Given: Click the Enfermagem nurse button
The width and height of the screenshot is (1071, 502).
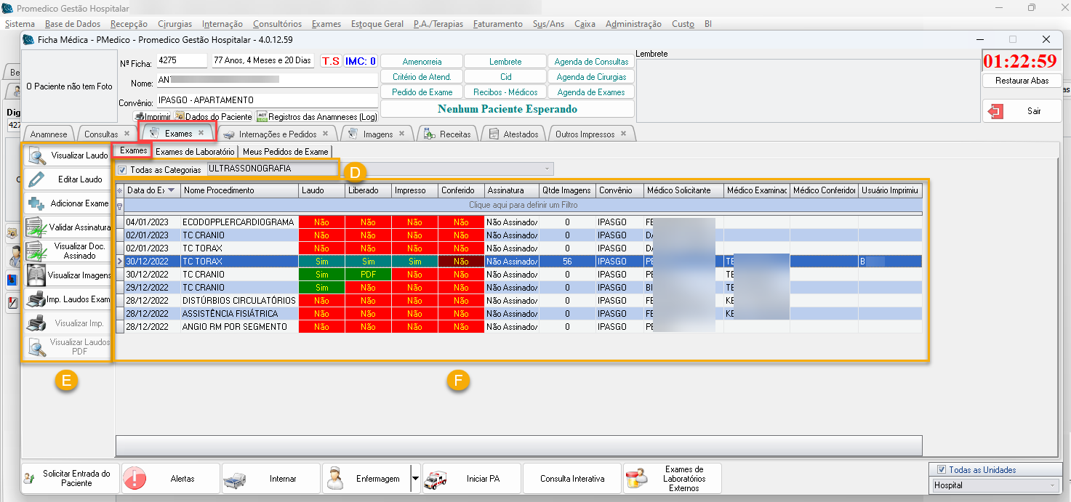Looking at the screenshot, I should (366, 479).
